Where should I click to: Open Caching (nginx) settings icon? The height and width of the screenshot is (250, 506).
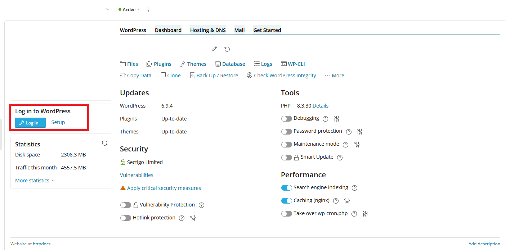[347, 201]
